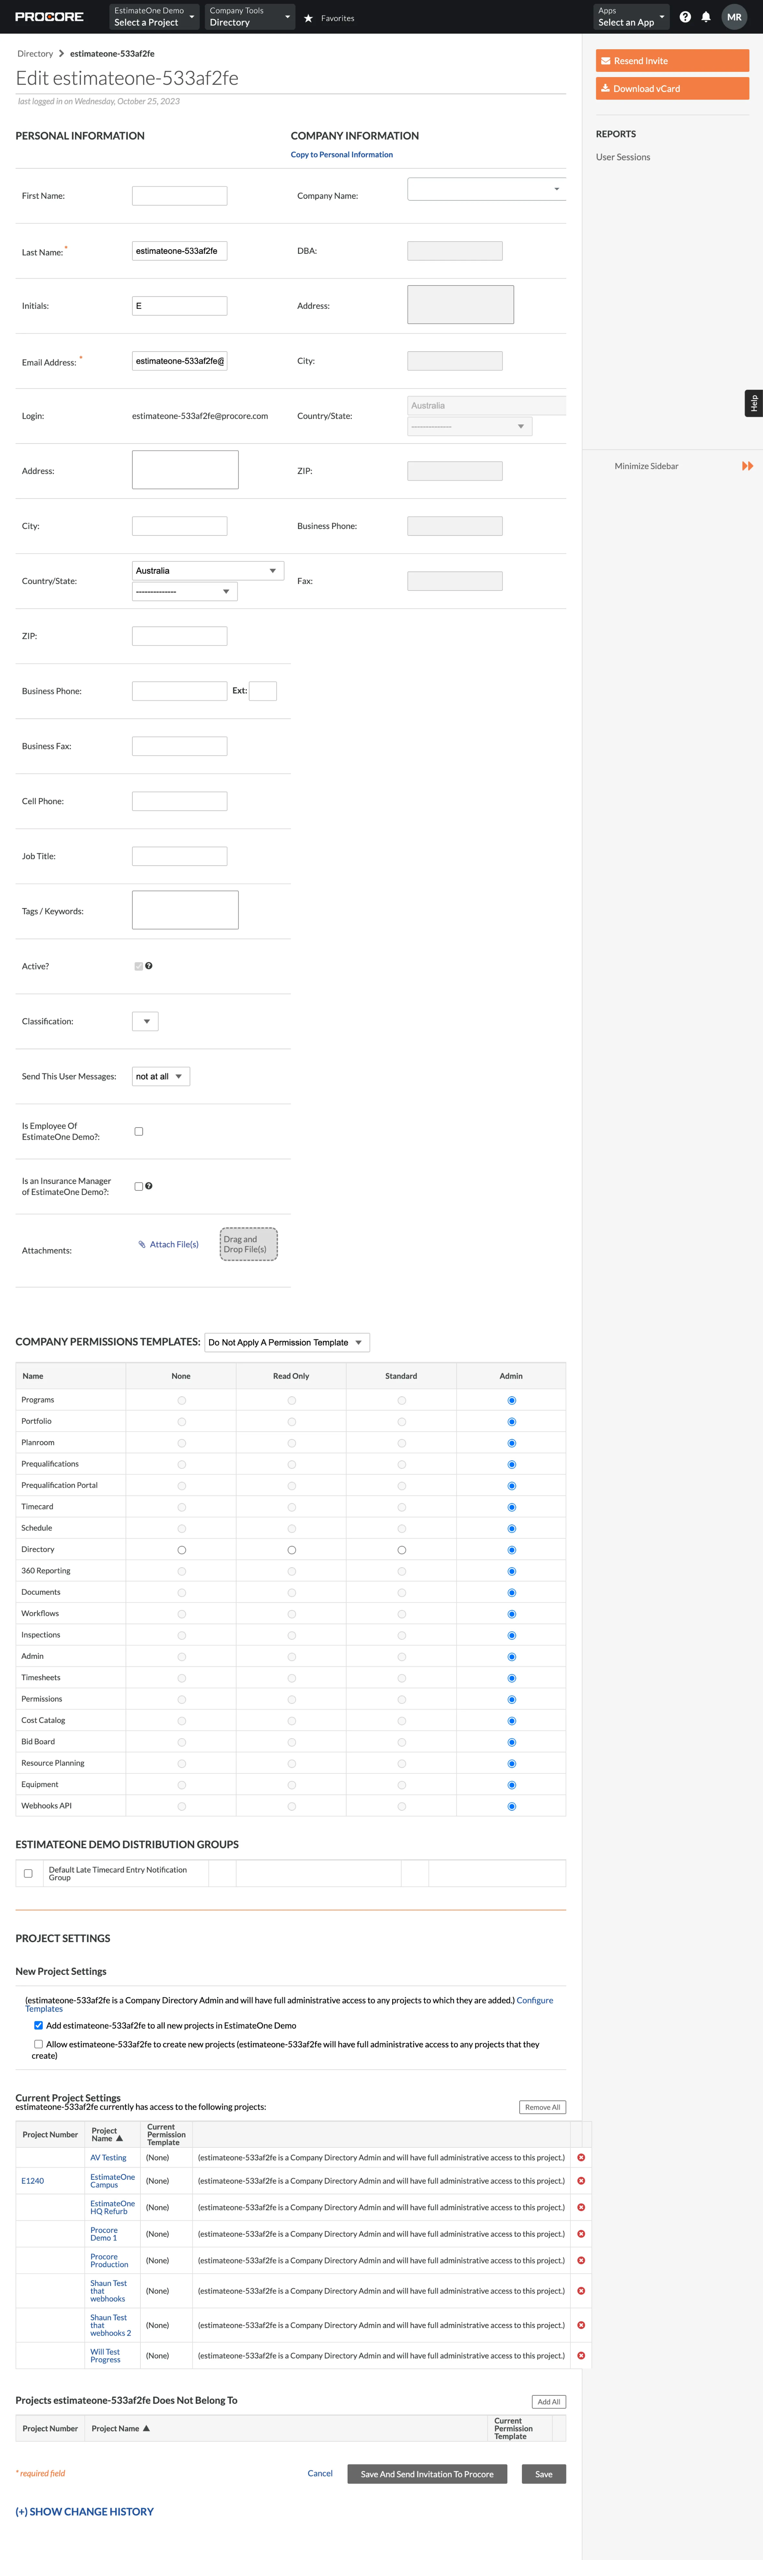Expand Show Change History
Viewport: 763px width, 2560px height.
[x=84, y=2511]
